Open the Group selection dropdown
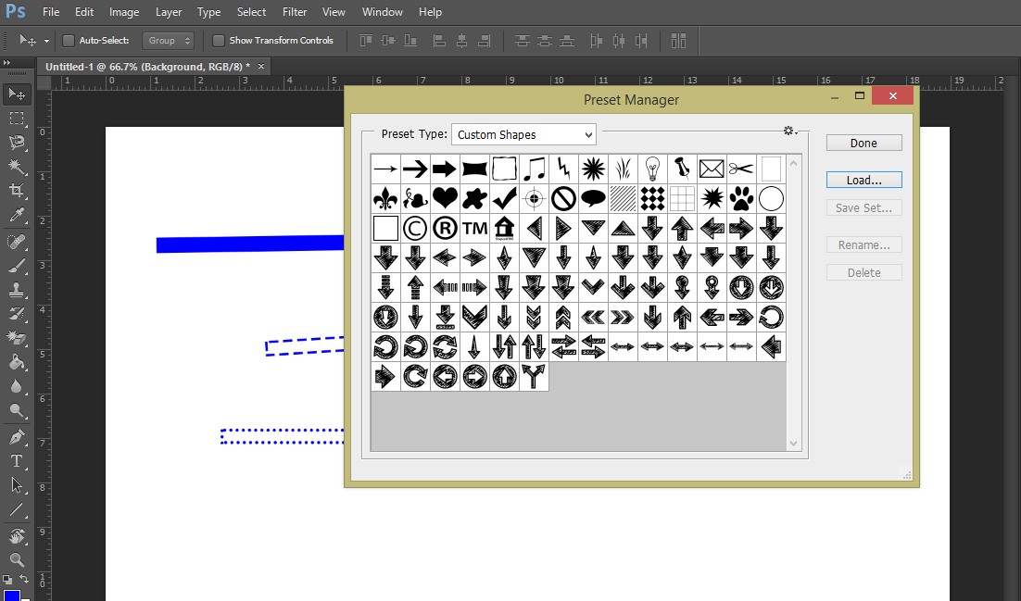Viewport: 1021px width, 601px height. coord(168,40)
